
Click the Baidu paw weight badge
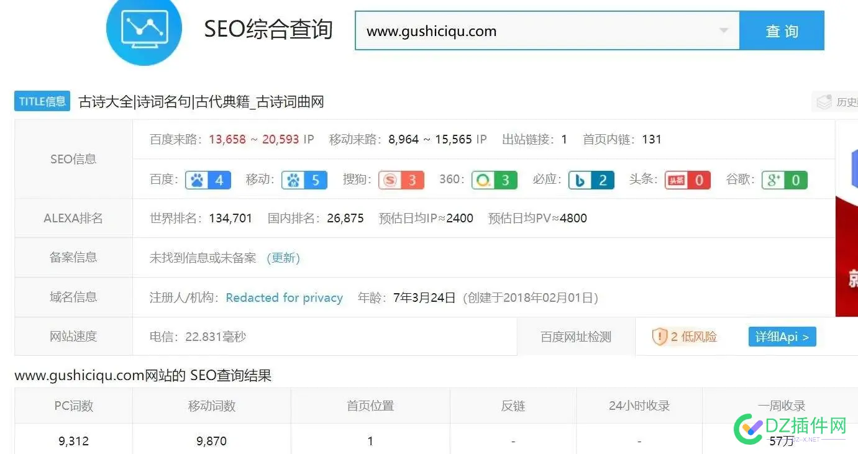(208, 180)
